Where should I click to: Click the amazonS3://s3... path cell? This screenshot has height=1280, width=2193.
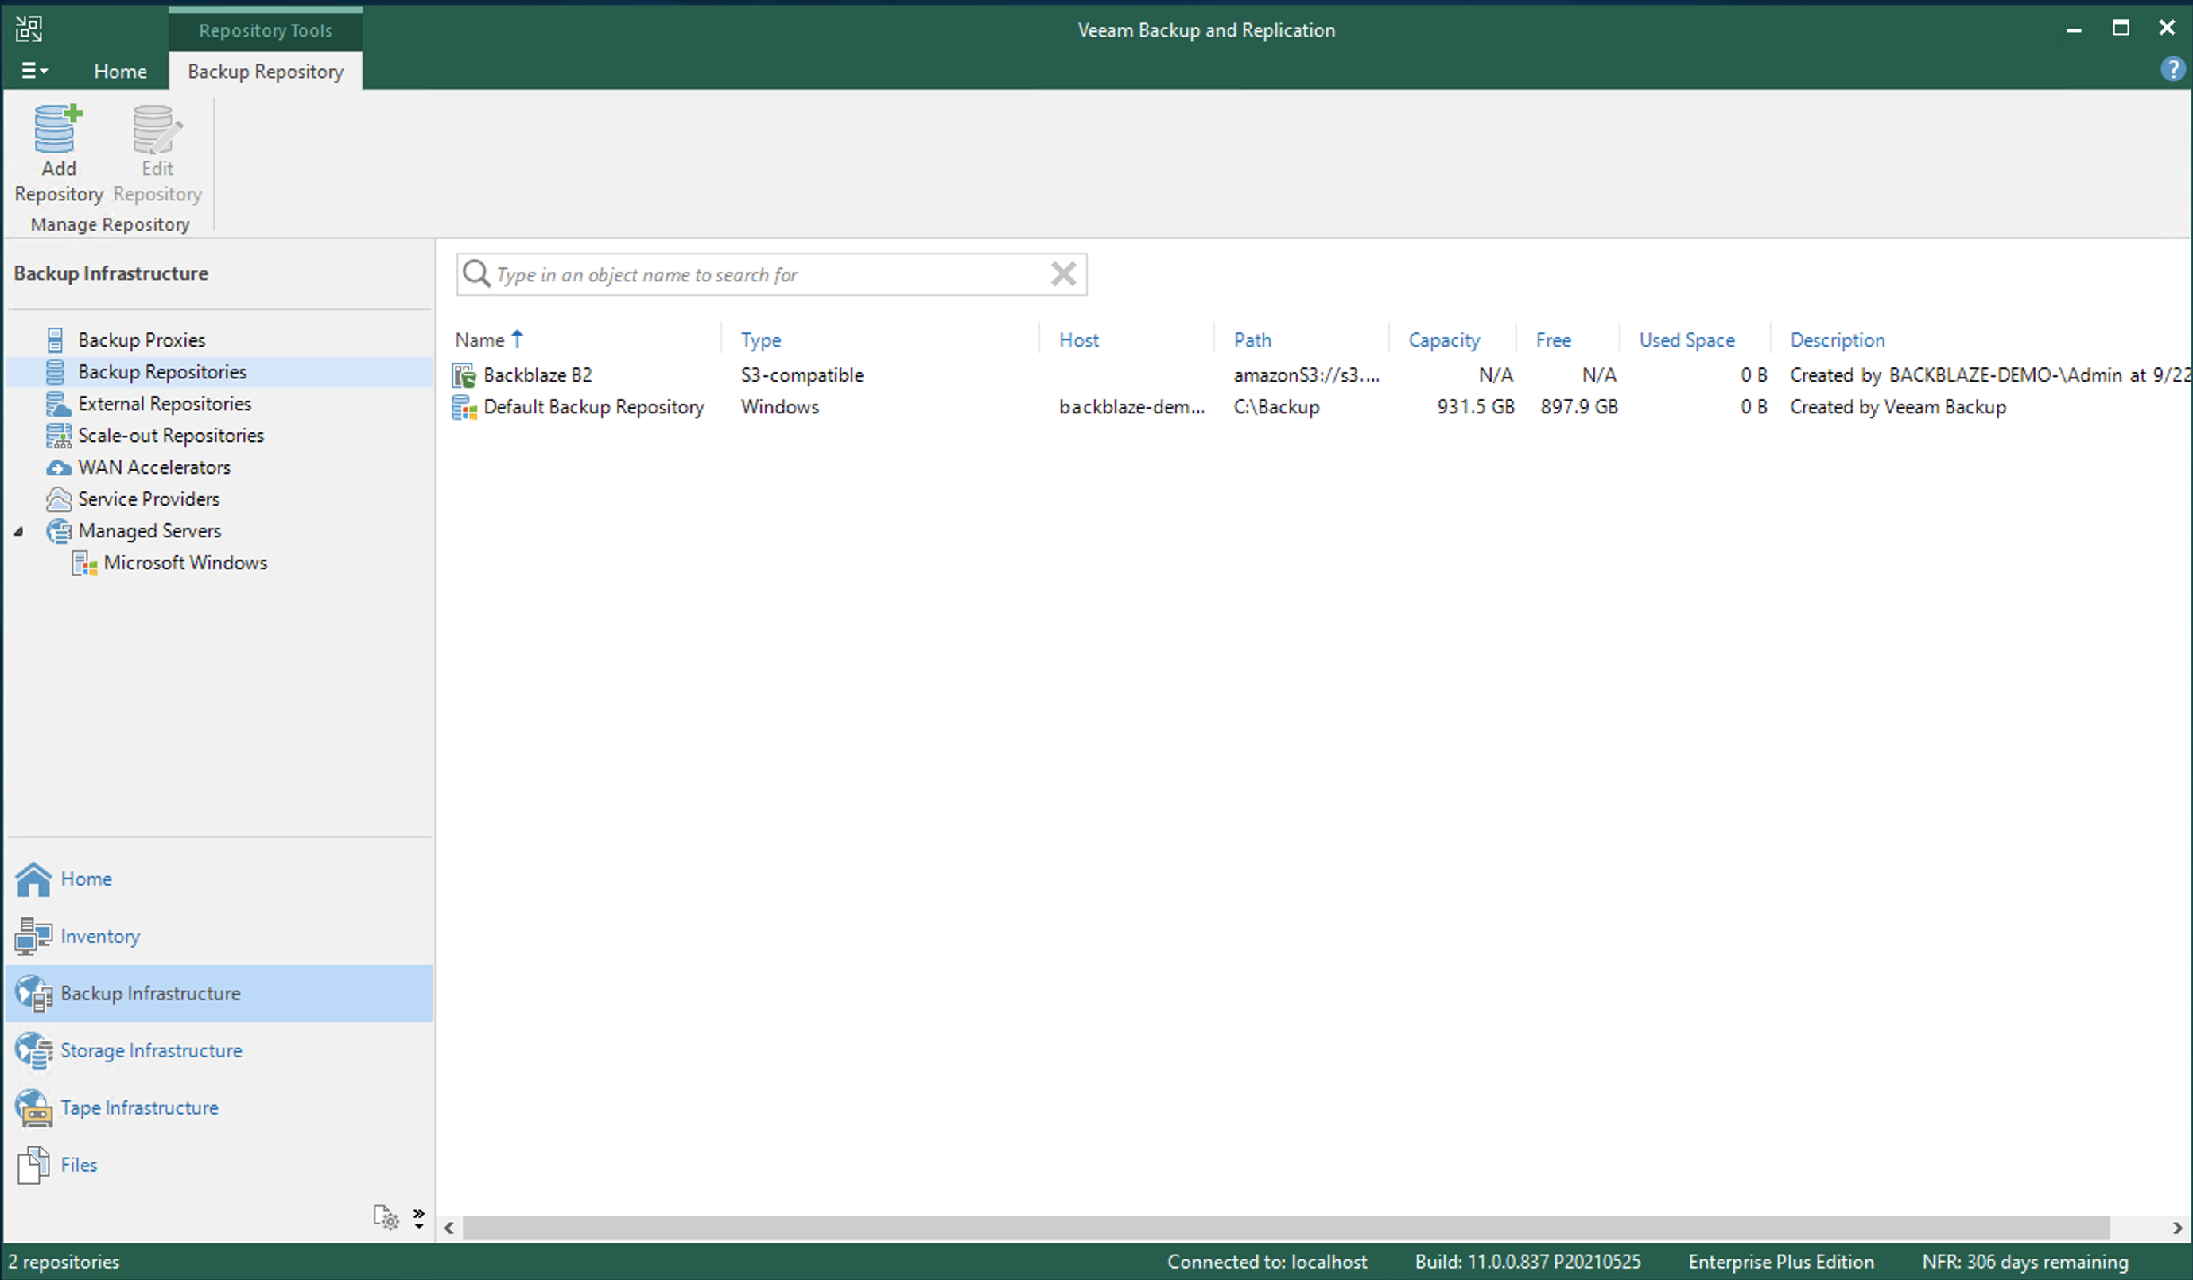pos(1306,375)
